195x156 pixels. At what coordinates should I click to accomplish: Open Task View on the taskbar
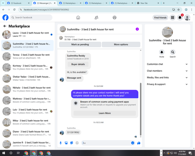point(18,153)
